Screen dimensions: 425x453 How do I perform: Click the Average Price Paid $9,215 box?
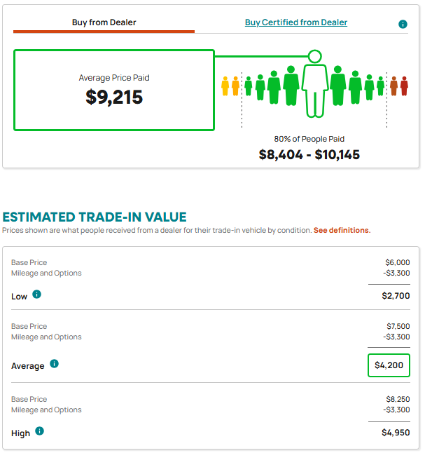coord(114,90)
